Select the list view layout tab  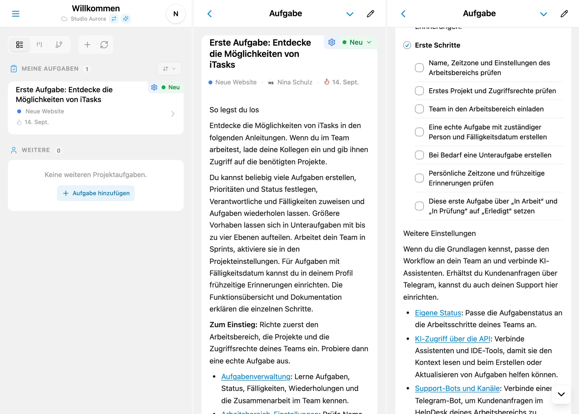coord(20,45)
